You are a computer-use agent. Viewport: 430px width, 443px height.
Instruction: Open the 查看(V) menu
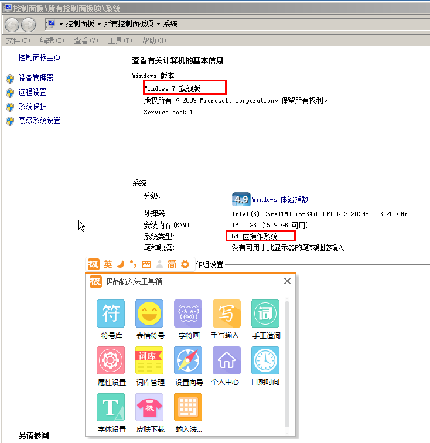(86, 40)
